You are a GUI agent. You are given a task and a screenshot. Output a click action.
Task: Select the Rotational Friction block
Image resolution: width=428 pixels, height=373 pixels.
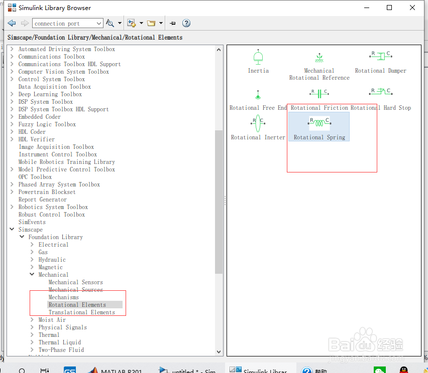pyautogui.click(x=319, y=100)
